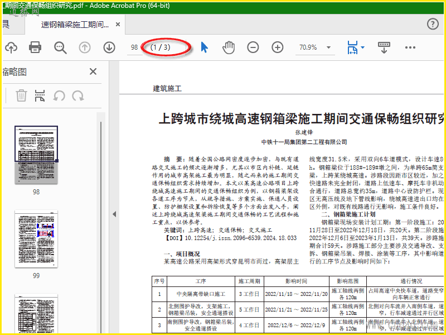Click the Print file icon

pos(35,47)
